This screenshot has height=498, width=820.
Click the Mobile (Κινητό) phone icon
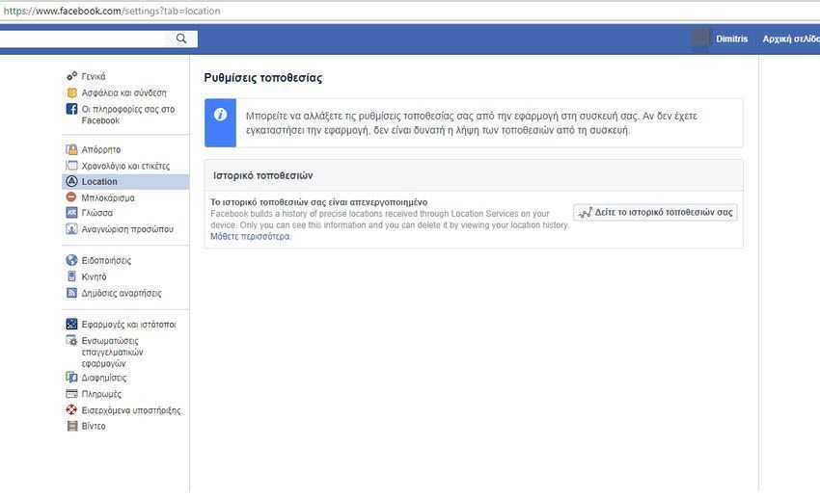[x=71, y=276]
